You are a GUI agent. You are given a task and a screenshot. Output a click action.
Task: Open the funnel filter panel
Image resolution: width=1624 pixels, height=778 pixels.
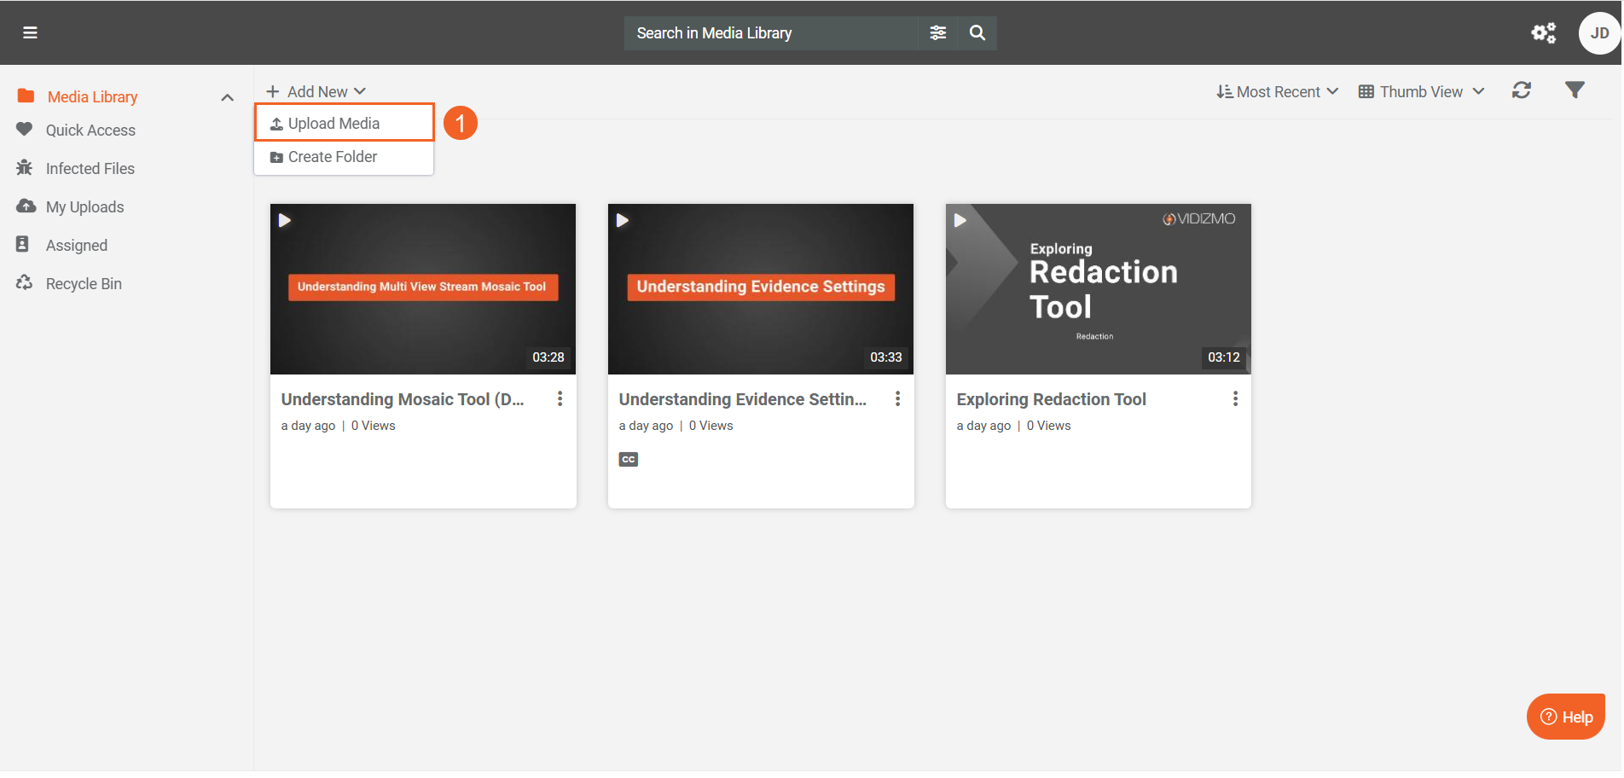pyautogui.click(x=1575, y=90)
